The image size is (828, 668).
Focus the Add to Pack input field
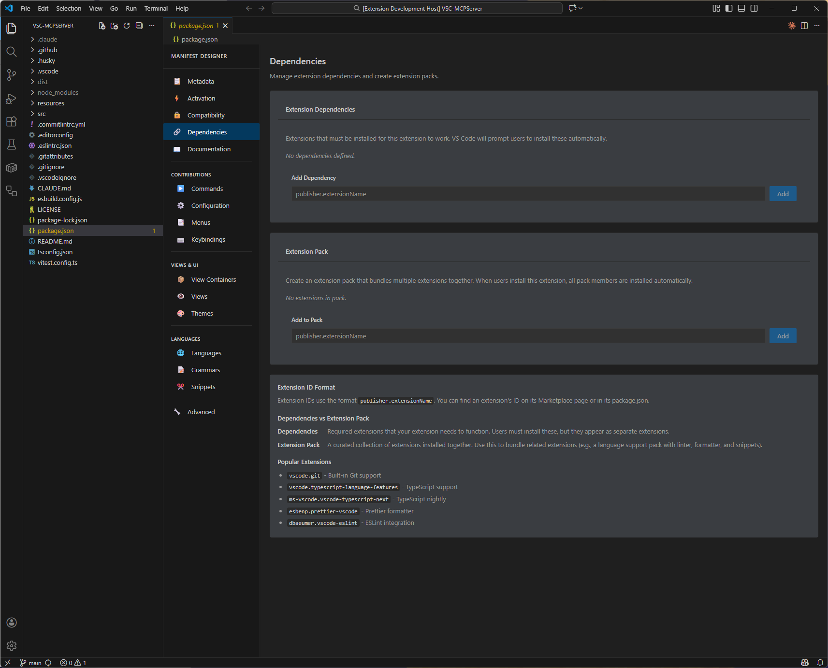pyautogui.click(x=528, y=336)
